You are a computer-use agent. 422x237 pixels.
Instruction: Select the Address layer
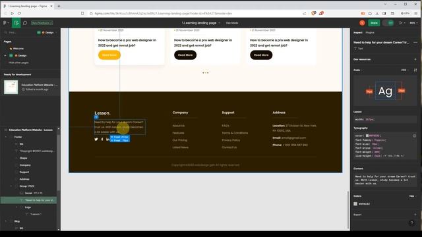(x=24, y=179)
